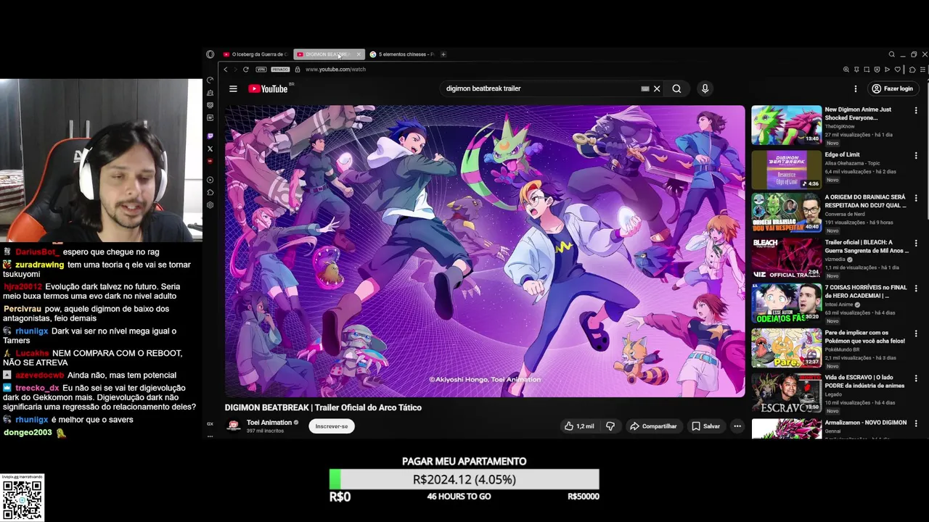Screen dimensions: 929x522
Task: Open 'A ORIGEM DO BRAINIAC' video title
Action: point(865,201)
